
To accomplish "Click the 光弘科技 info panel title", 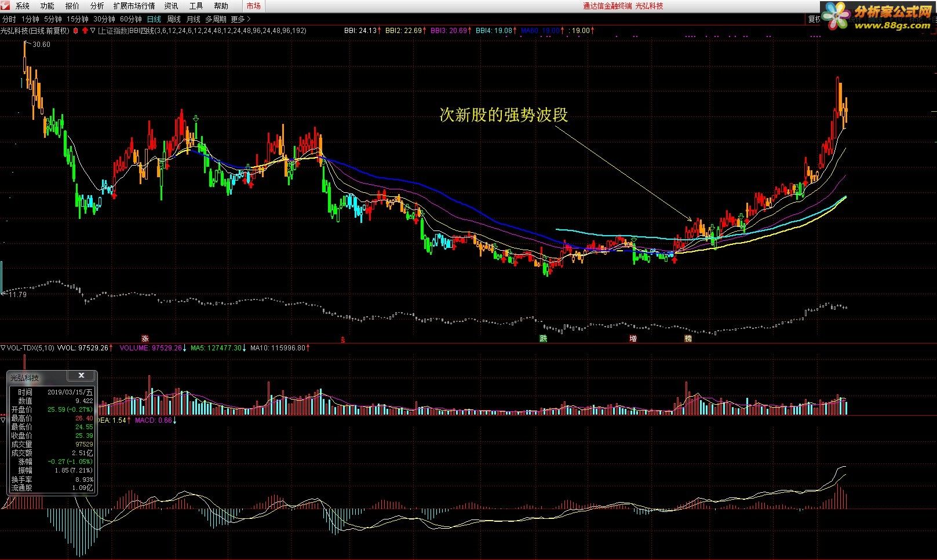I will click(x=25, y=378).
